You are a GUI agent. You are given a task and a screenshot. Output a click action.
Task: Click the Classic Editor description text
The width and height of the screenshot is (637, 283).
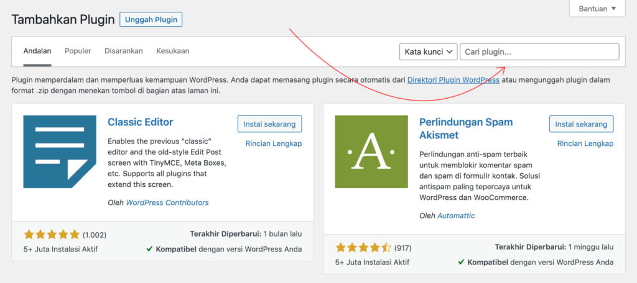coord(167,163)
